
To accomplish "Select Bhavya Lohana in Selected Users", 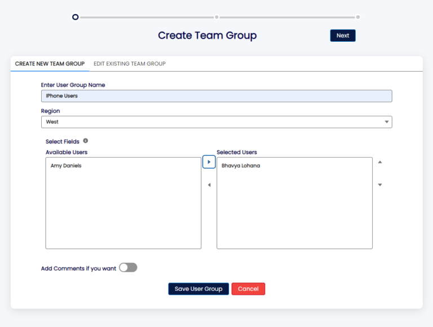I will (x=241, y=165).
